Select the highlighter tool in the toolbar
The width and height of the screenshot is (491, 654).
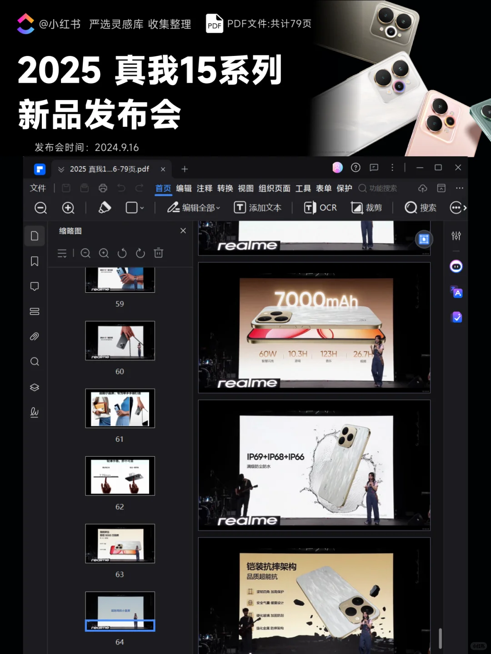104,207
